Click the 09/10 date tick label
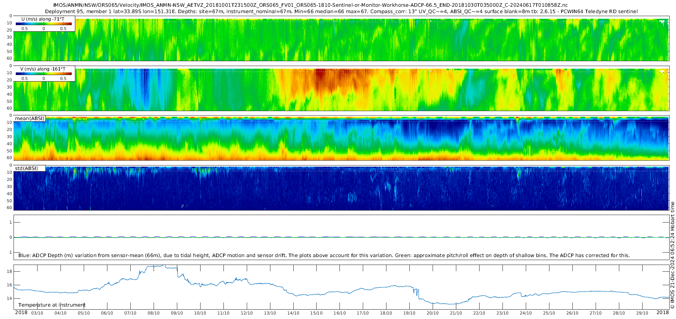Viewport: 676px width, 319px height. [177, 313]
